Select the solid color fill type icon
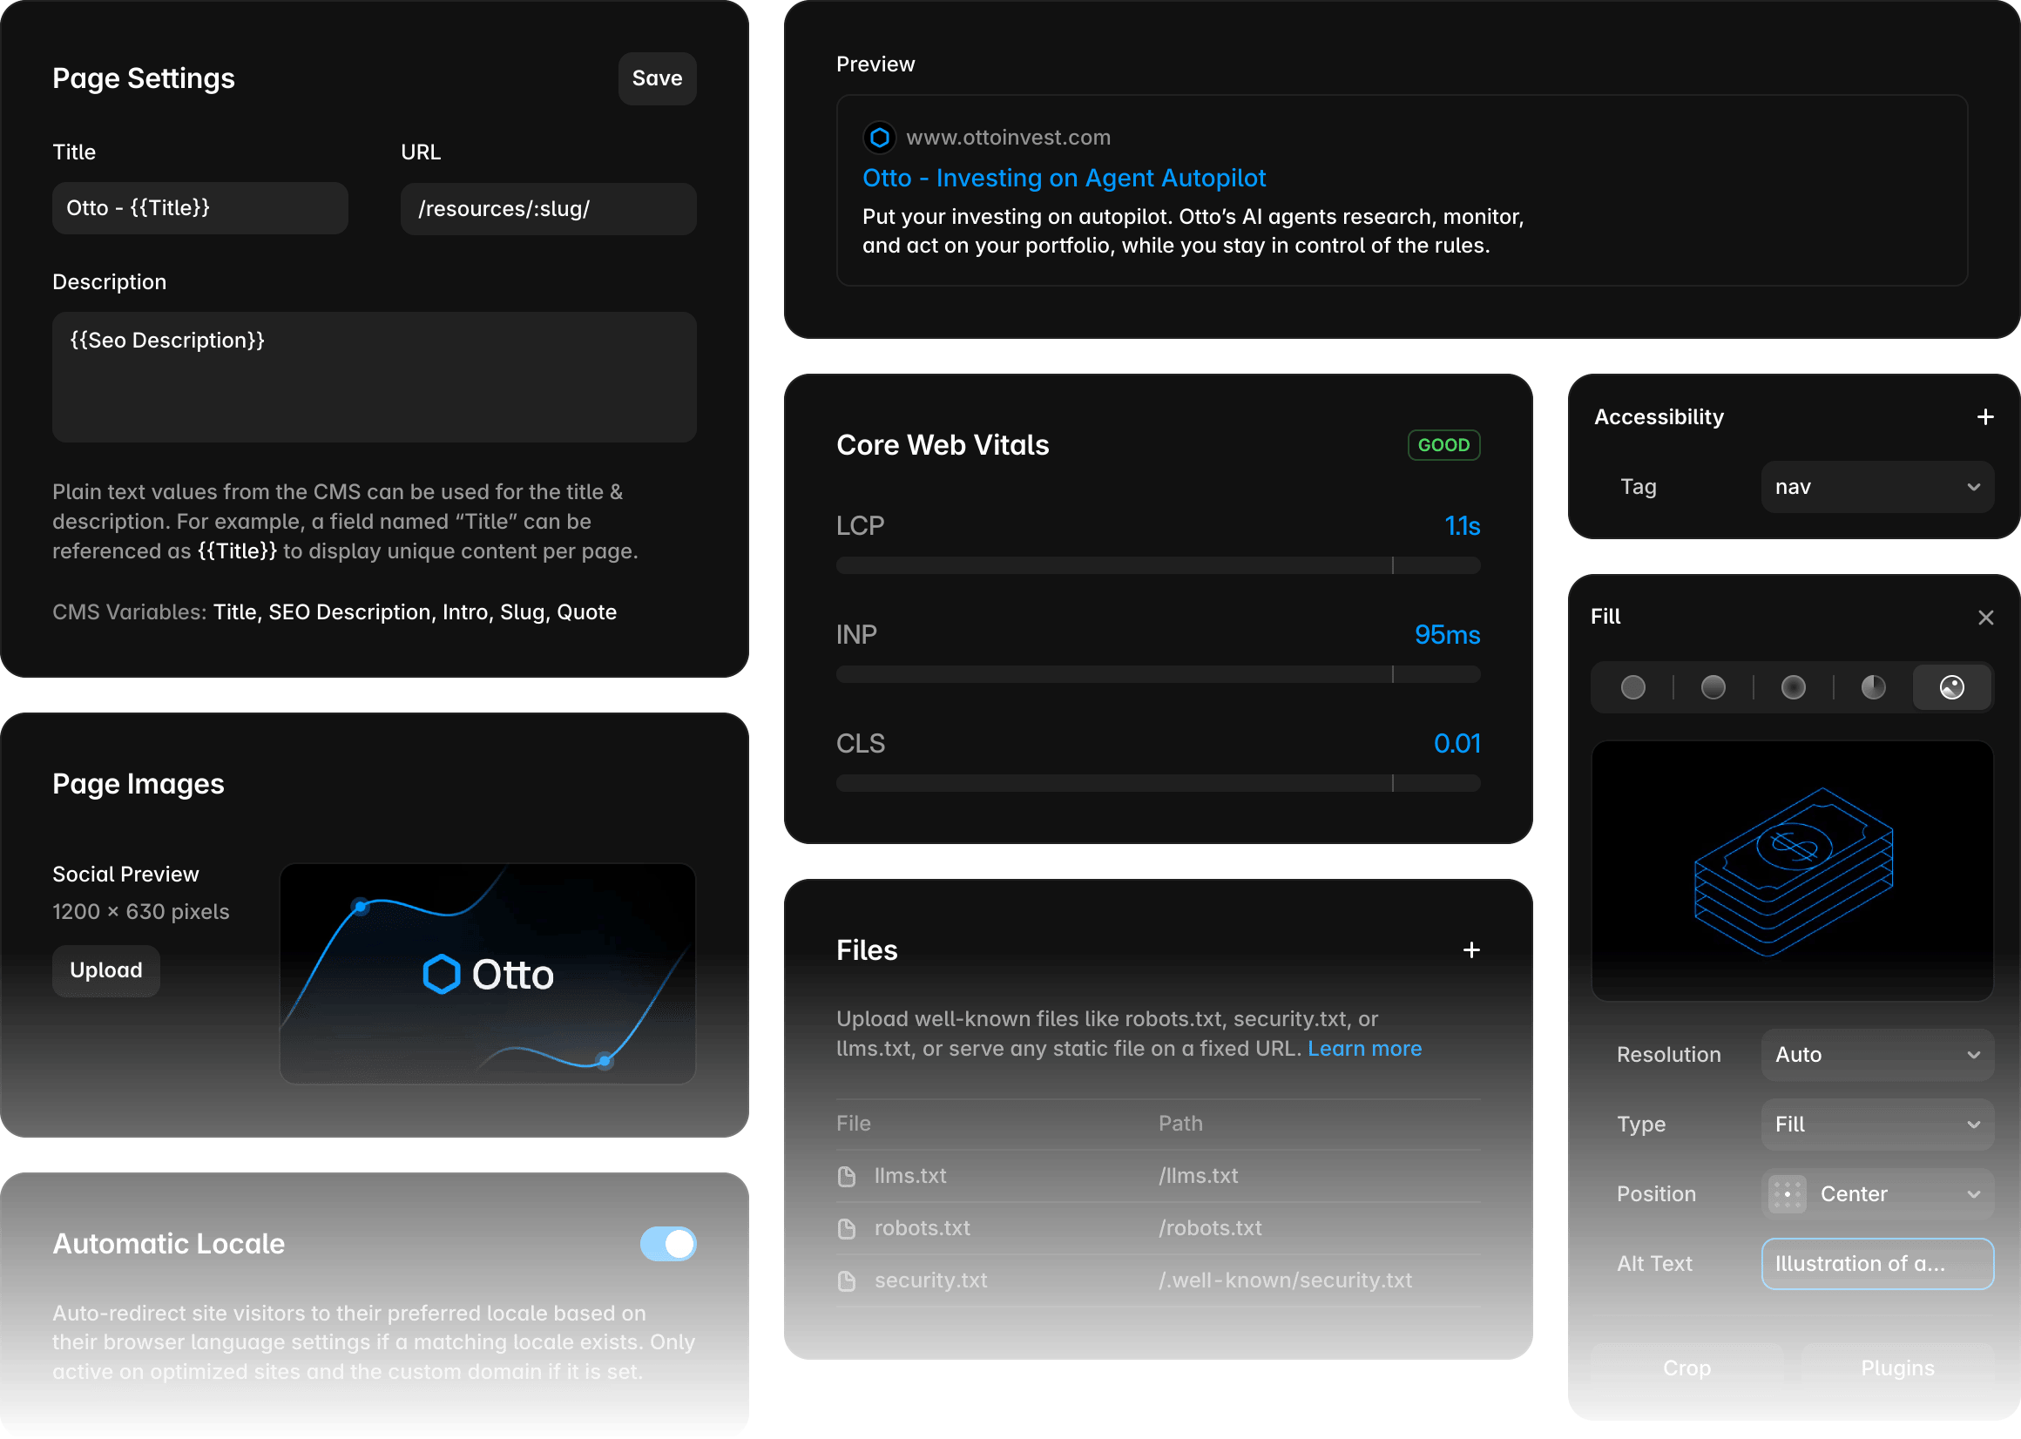 pyautogui.click(x=1632, y=686)
